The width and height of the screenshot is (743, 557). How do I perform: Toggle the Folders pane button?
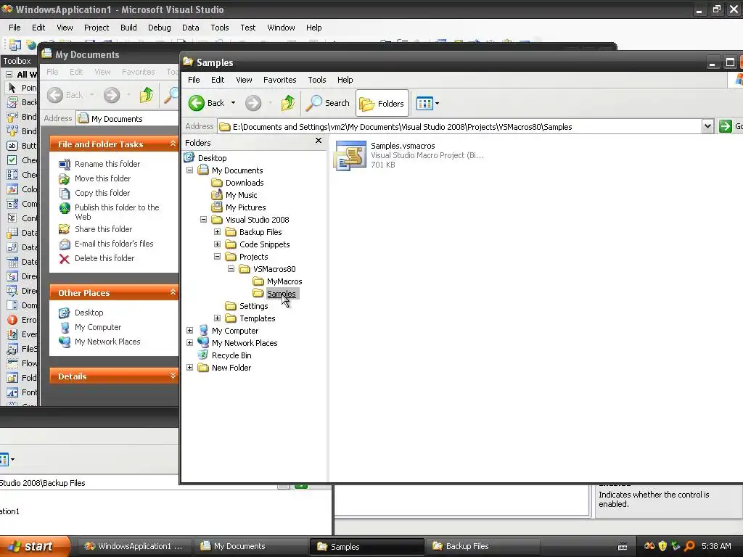tap(382, 103)
